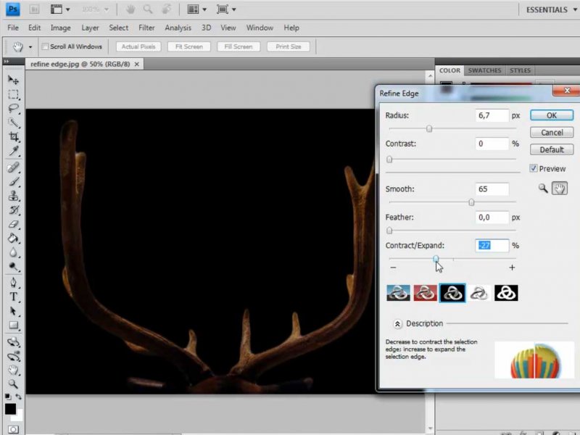Choose the On White preview mode icon
This screenshot has height=435, width=580.
[x=479, y=292]
